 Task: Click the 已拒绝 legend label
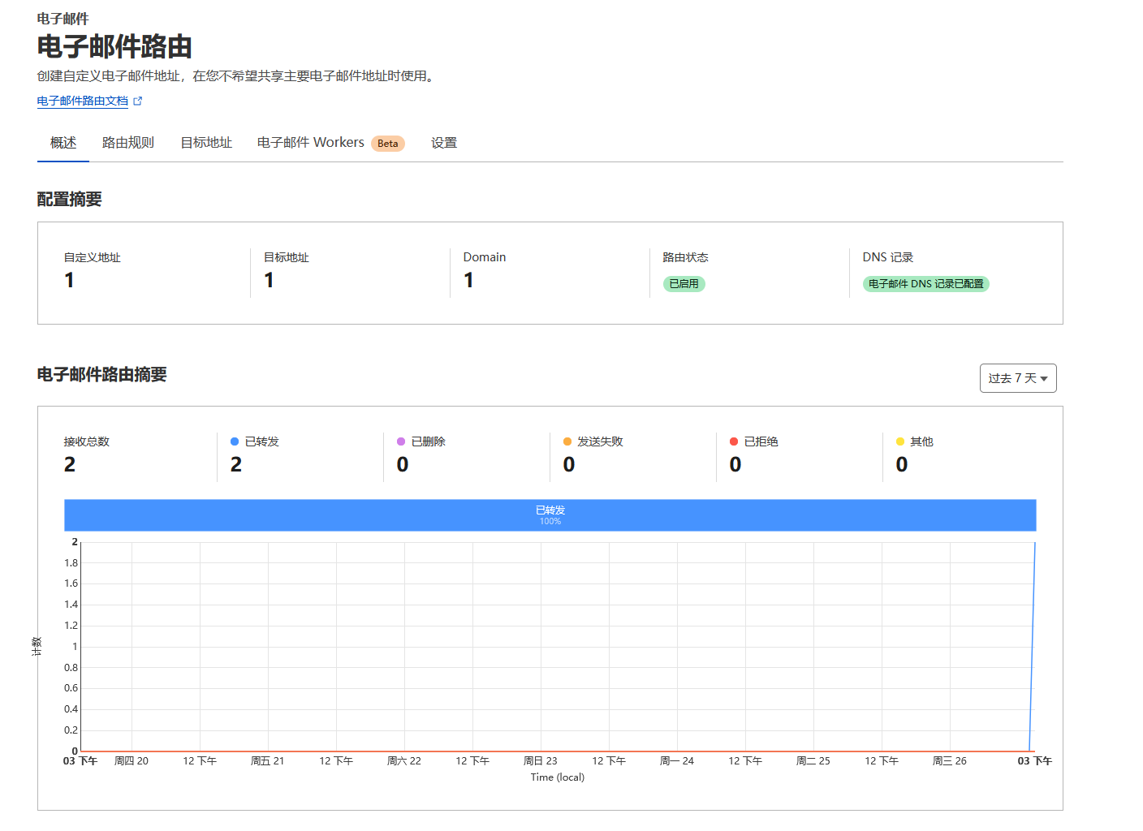point(761,441)
